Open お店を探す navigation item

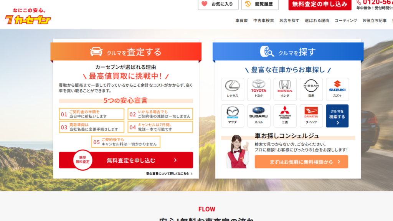(289, 21)
